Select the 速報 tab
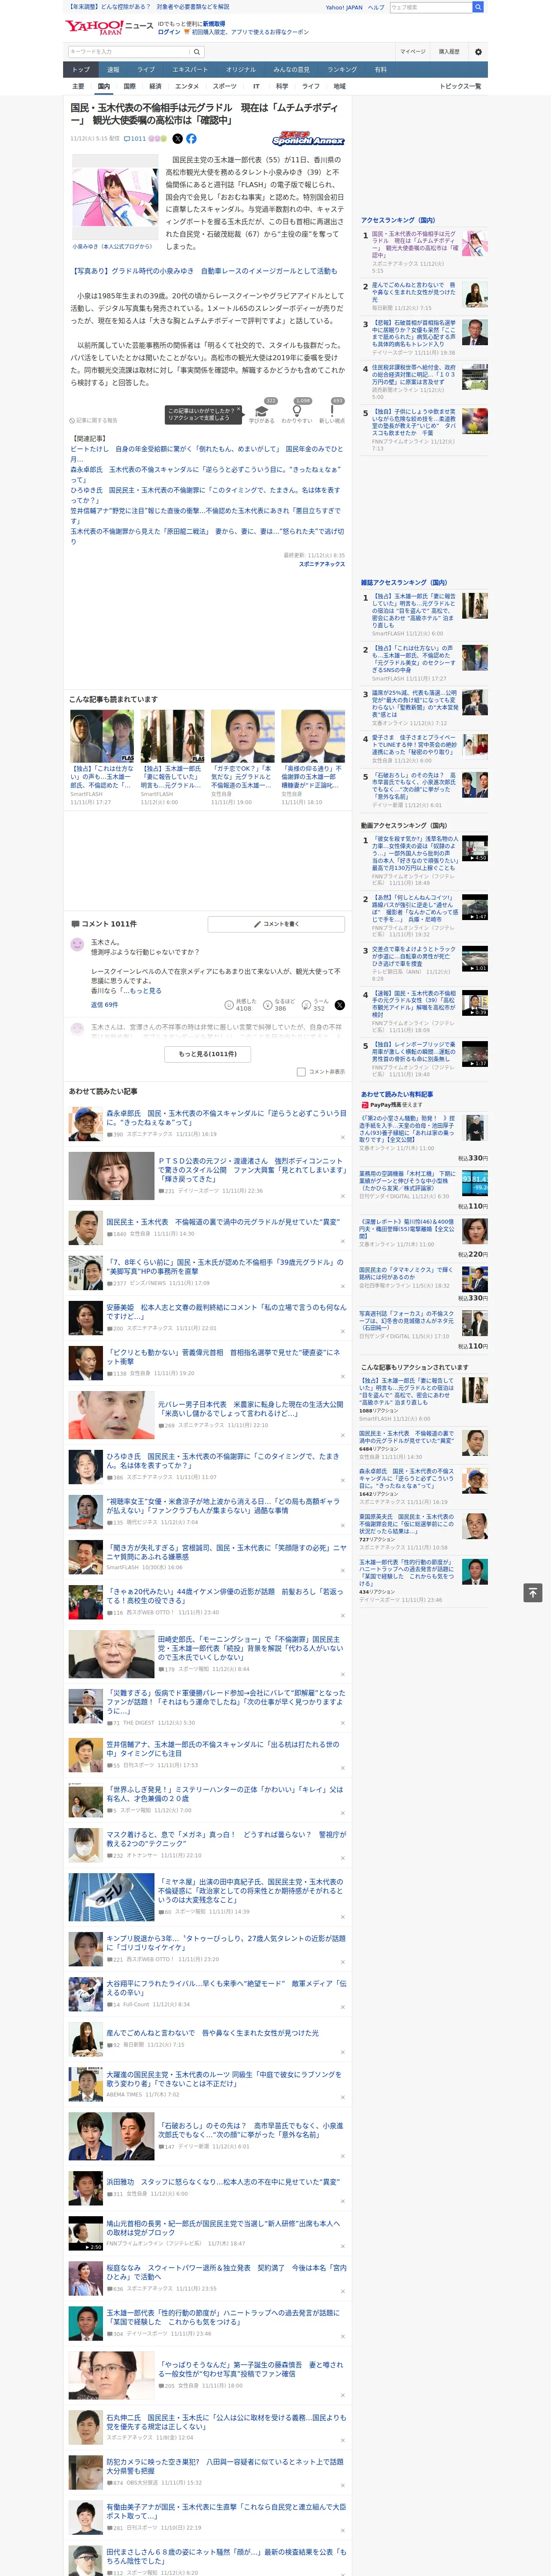 pos(113,70)
